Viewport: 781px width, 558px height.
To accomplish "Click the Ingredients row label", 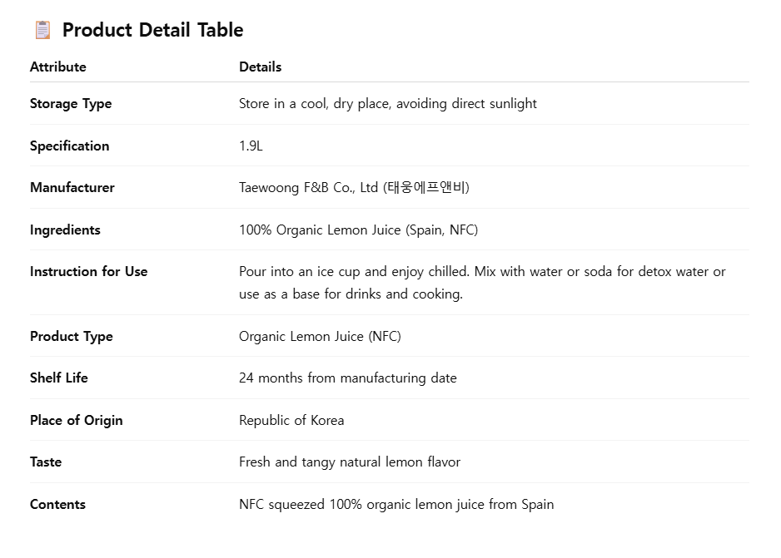I will [x=65, y=230].
